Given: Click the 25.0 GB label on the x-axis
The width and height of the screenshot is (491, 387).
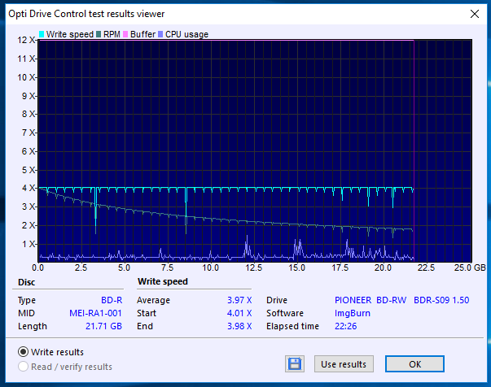Looking at the screenshot, I should tap(470, 267).
